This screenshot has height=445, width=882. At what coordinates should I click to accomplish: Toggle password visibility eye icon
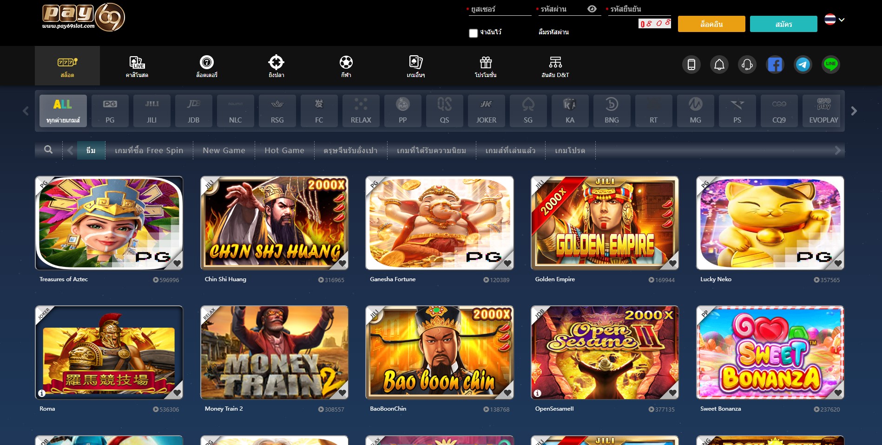tap(592, 9)
